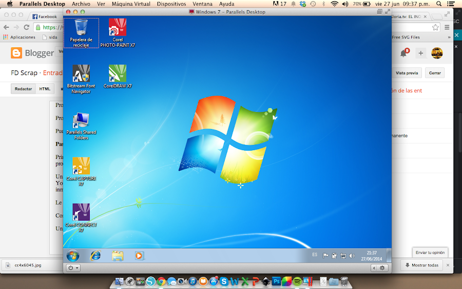
Task: Select the Parallels Shared Folders icon
Action: pyautogui.click(x=81, y=126)
